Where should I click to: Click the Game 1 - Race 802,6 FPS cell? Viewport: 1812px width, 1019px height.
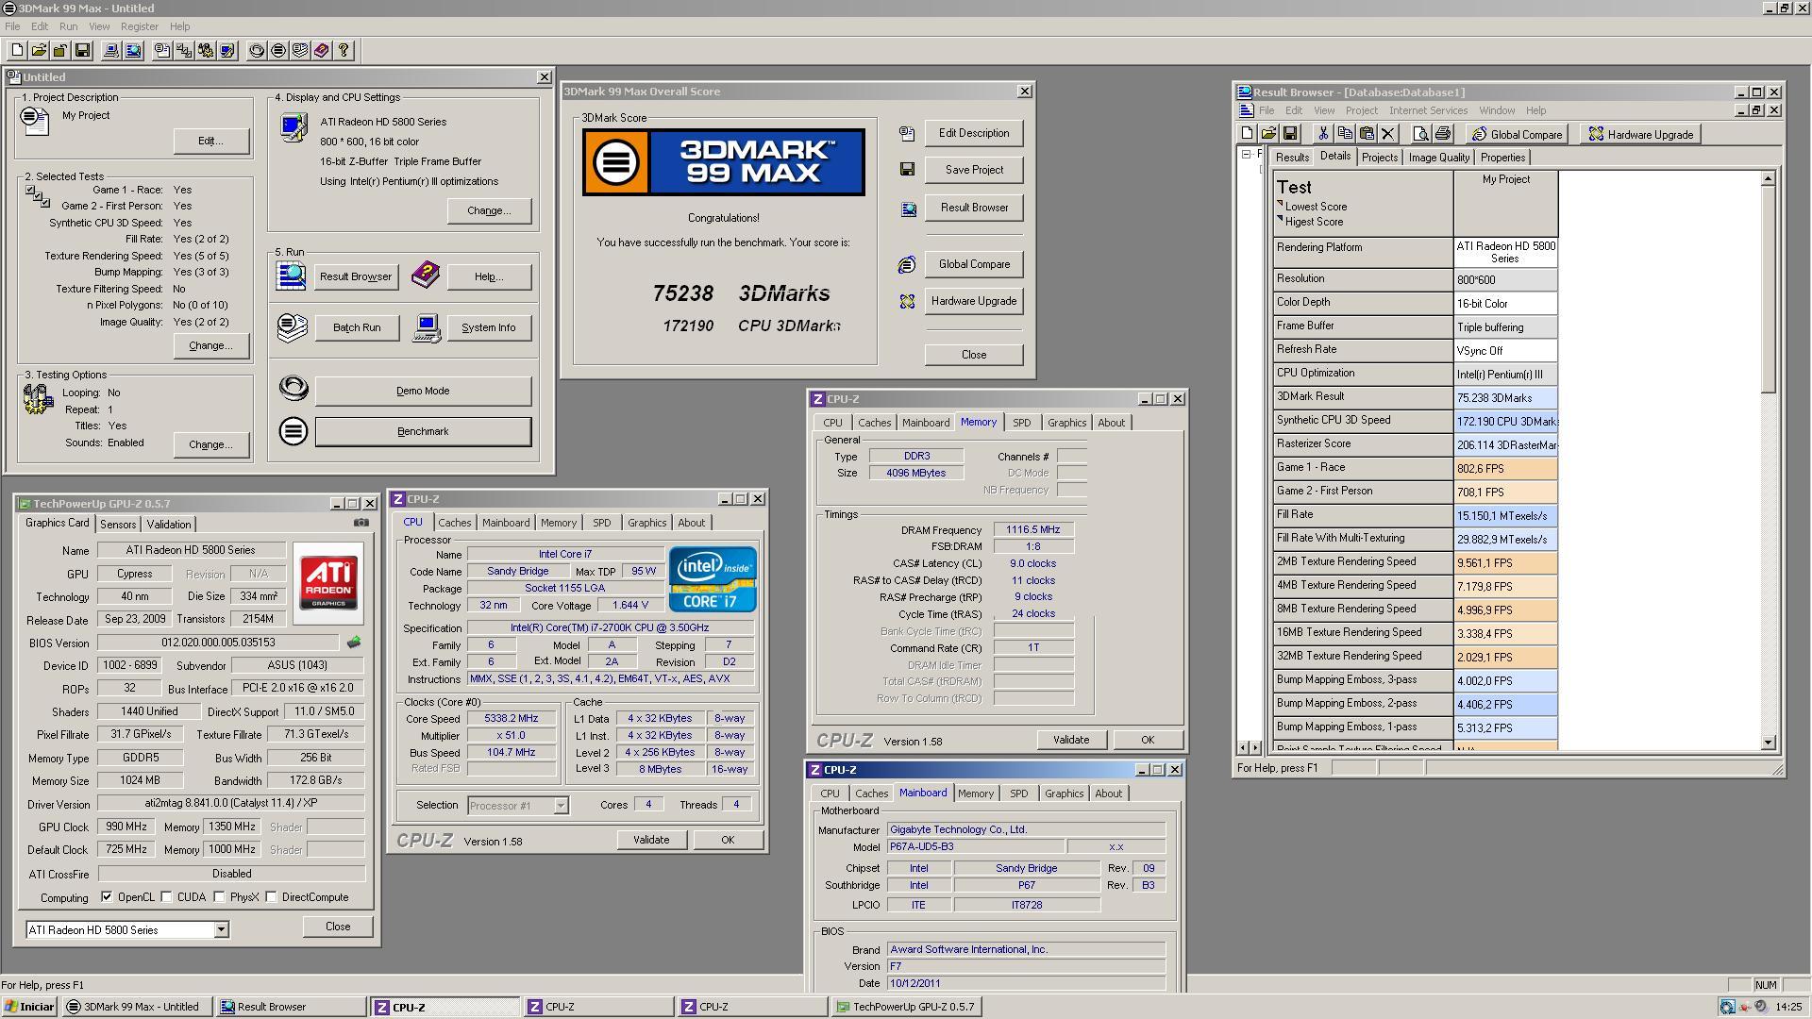[x=1505, y=469]
